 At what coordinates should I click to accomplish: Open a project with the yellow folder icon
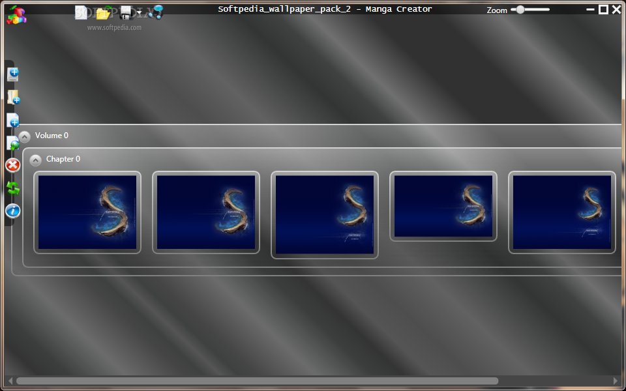pos(103,13)
